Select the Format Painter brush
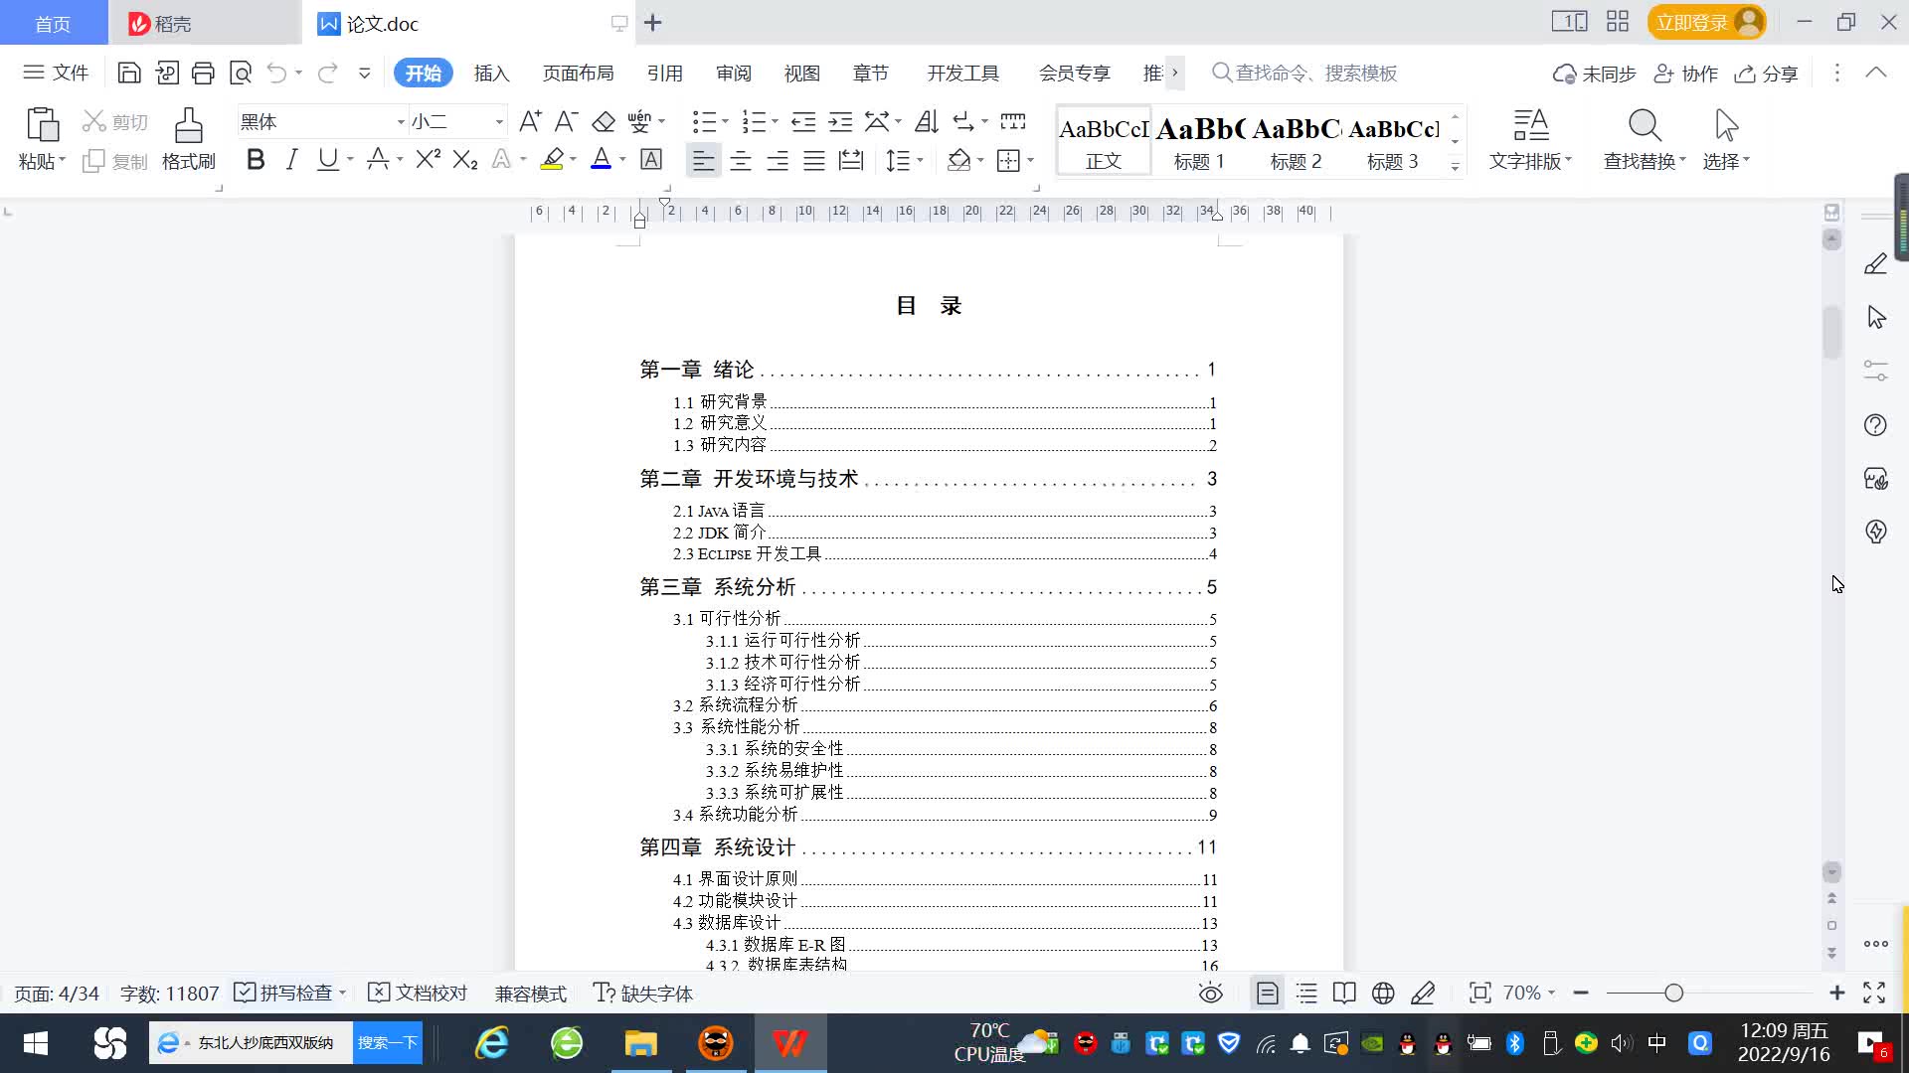Image resolution: width=1909 pixels, height=1073 pixels. tap(189, 126)
